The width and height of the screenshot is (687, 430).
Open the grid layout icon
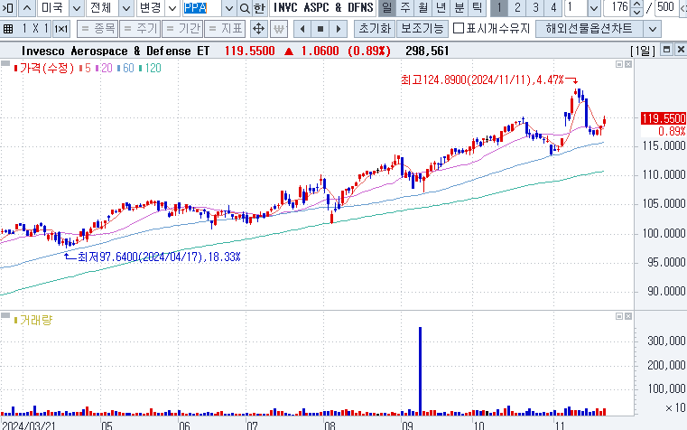pyautogui.click(x=8, y=29)
